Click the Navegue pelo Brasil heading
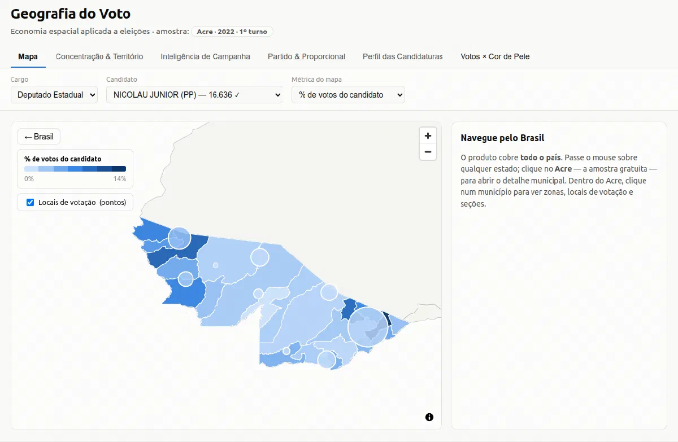The height and width of the screenshot is (442, 678). [502, 138]
